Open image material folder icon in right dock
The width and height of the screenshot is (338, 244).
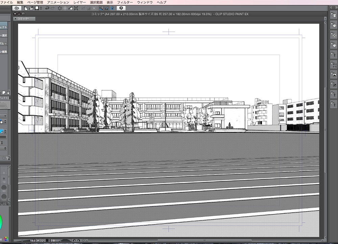(334, 75)
